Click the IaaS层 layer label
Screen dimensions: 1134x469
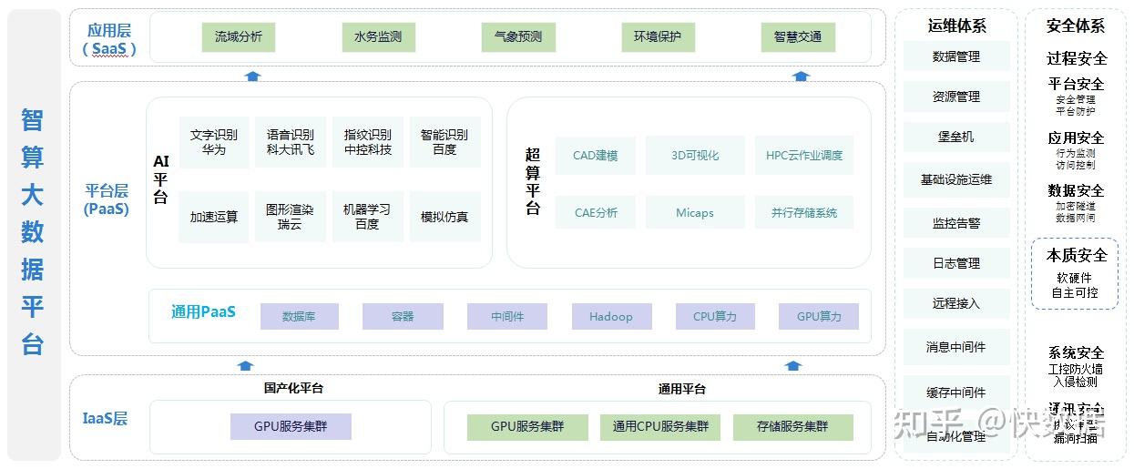104,418
